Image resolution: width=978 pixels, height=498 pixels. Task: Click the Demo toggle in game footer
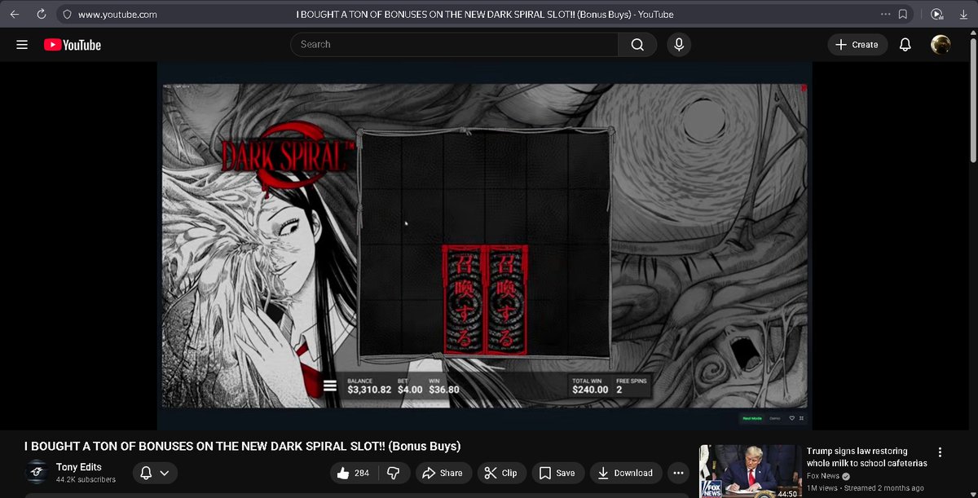(775, 418)
